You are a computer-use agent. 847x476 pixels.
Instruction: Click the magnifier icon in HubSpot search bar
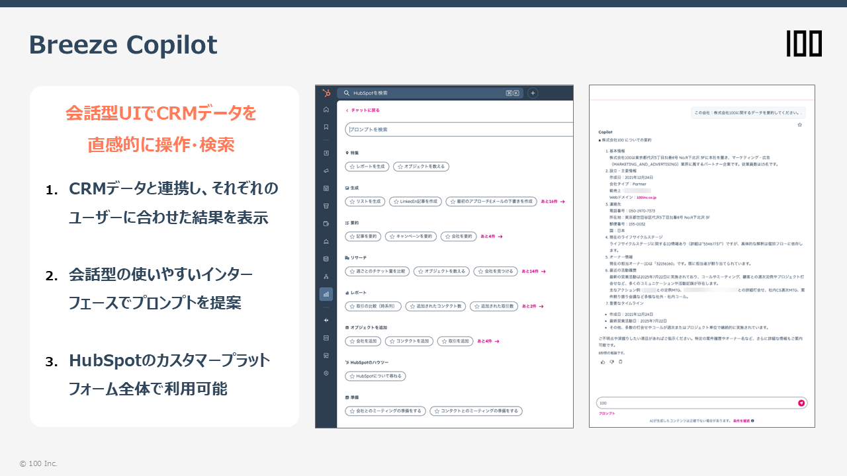click(346, 93)
